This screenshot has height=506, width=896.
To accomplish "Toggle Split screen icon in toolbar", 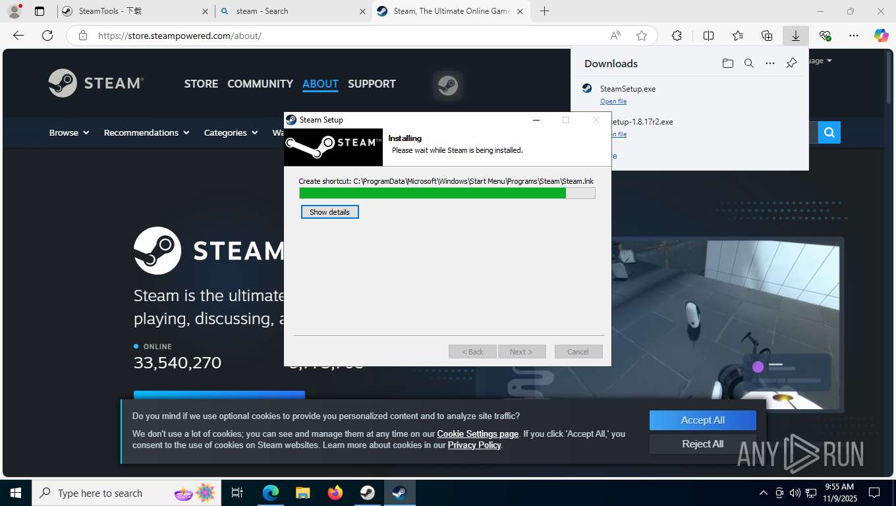I will [x=708, y=36].
